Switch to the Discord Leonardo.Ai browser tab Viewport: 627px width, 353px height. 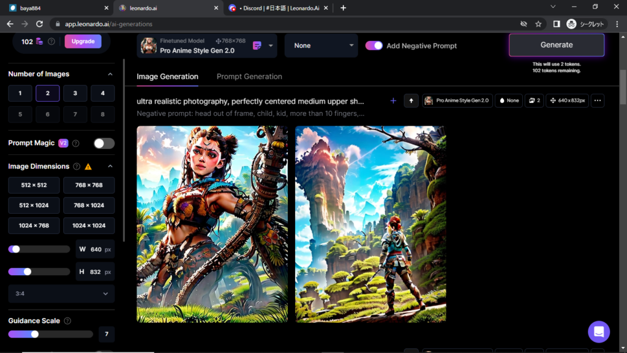coord(277,8)
